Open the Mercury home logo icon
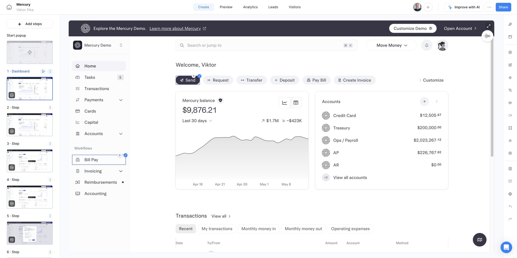Viewport: 517px width, 258px height. [x=9, y=7]
